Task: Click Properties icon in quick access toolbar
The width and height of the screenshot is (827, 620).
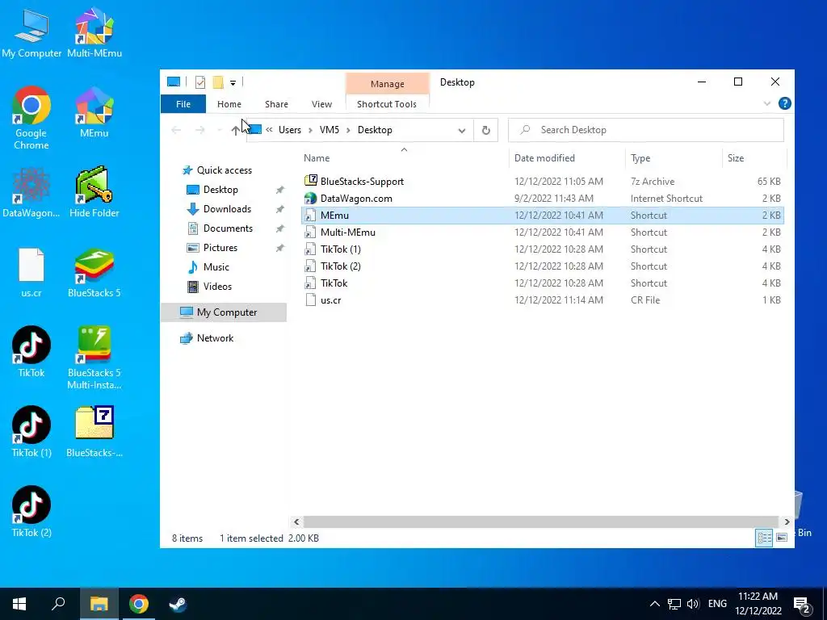Action: [x=200, y=82]
